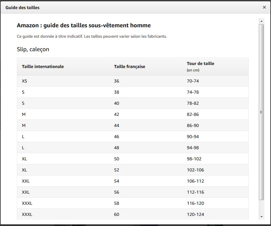
Task: Click the Amazon guide des tailles heading
Action: coord(83,26)
